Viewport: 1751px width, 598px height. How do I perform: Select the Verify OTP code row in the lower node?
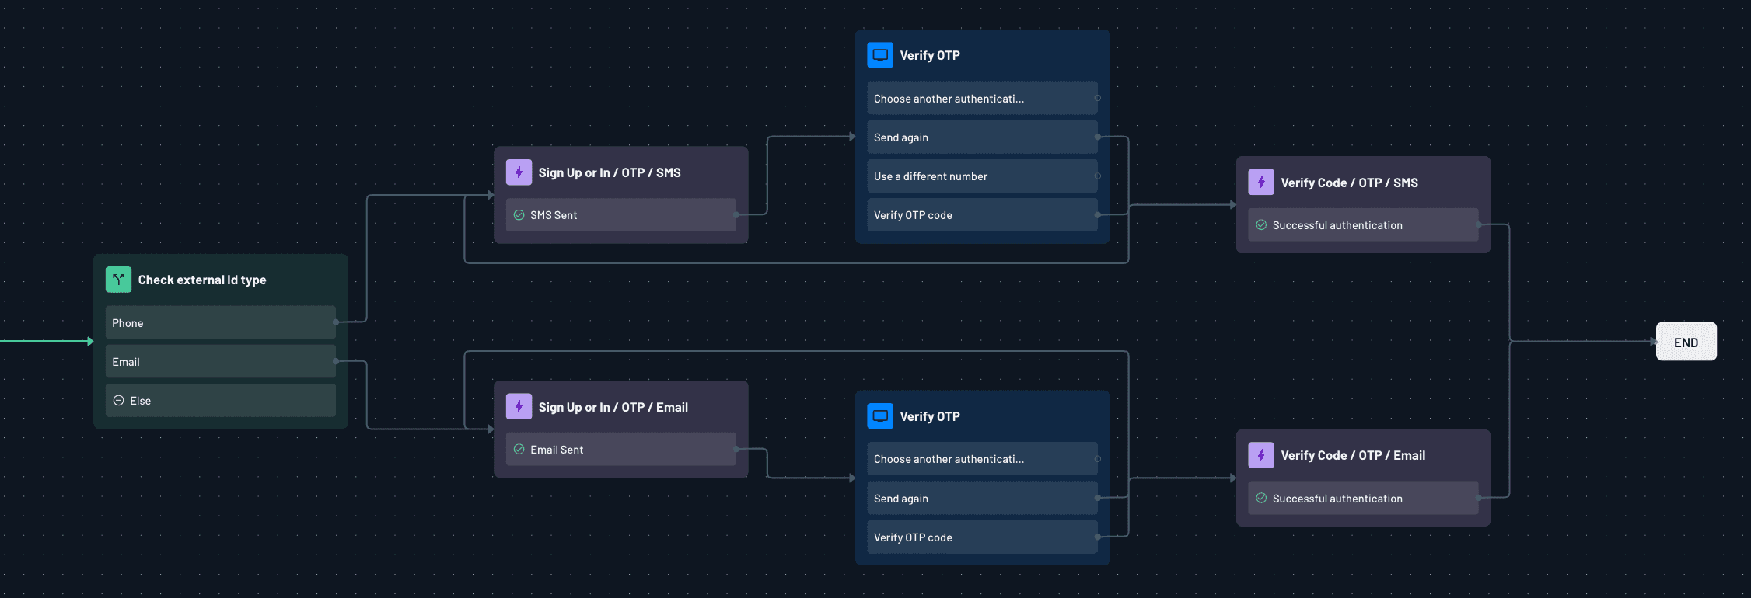point(982,537)
